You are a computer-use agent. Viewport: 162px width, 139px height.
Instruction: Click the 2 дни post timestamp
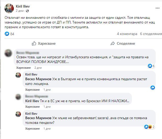point(20,11)
